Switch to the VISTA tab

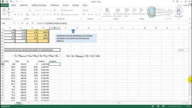click(x=85, y=5)
